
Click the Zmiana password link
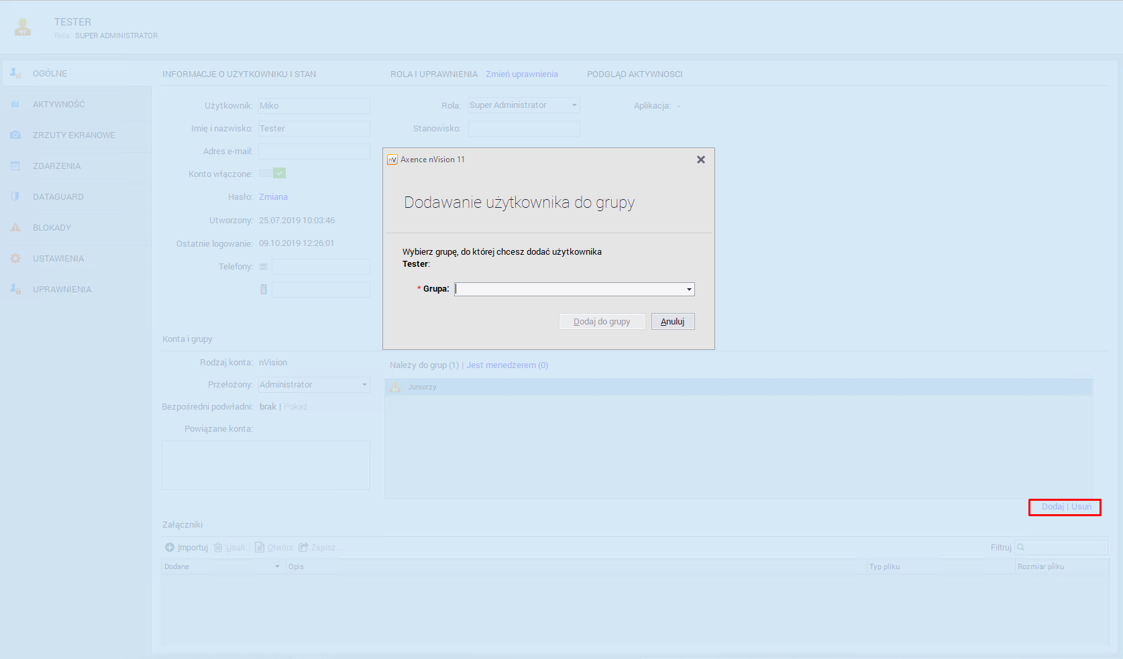(x=273, y=197)
